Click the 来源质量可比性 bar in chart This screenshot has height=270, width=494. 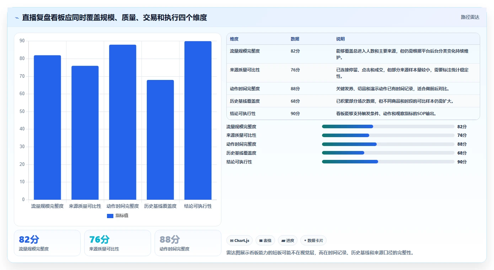point(85,133)
